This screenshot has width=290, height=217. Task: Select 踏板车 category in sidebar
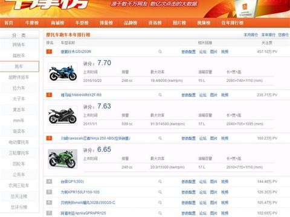19,55
